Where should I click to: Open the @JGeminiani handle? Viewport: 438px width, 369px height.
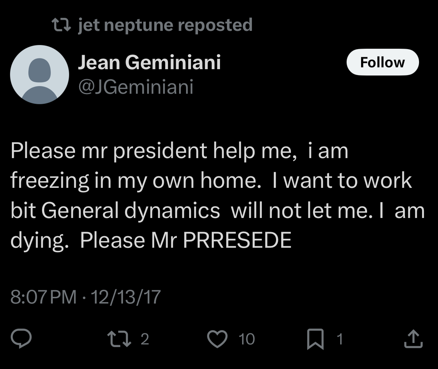point(136,87)
